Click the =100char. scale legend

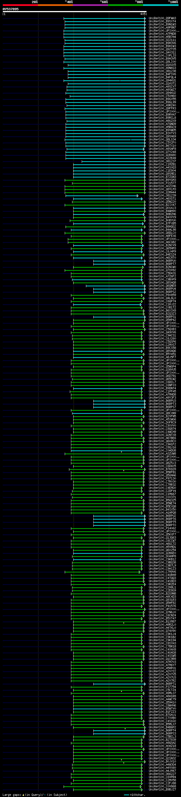134,795
